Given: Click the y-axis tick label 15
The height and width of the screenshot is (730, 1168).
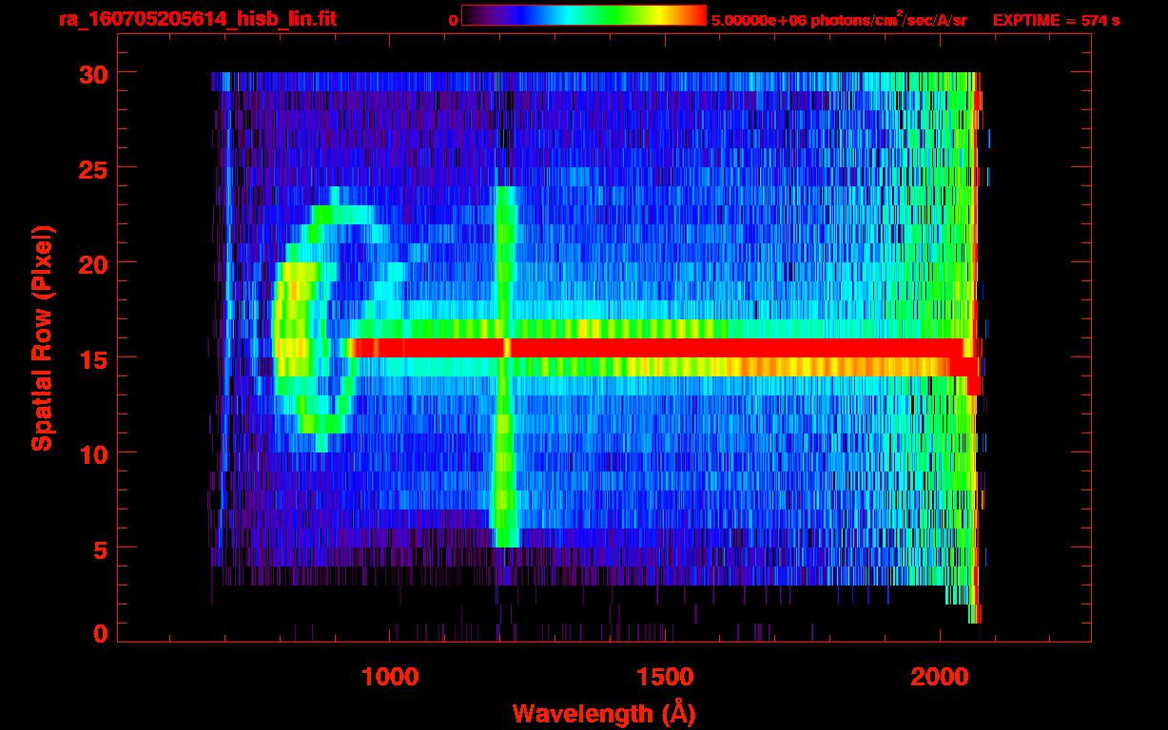Looking at the screenshot, I should point(95,358).
